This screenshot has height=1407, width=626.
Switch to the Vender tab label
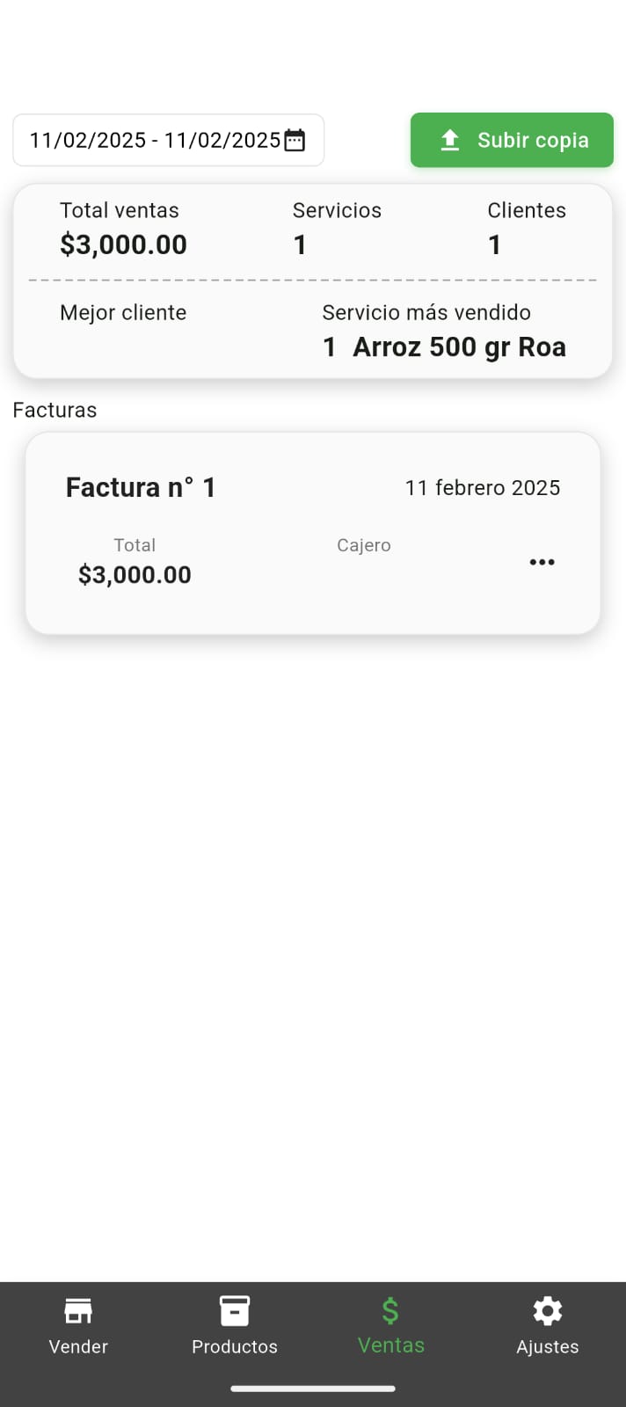click(78, 1346)
